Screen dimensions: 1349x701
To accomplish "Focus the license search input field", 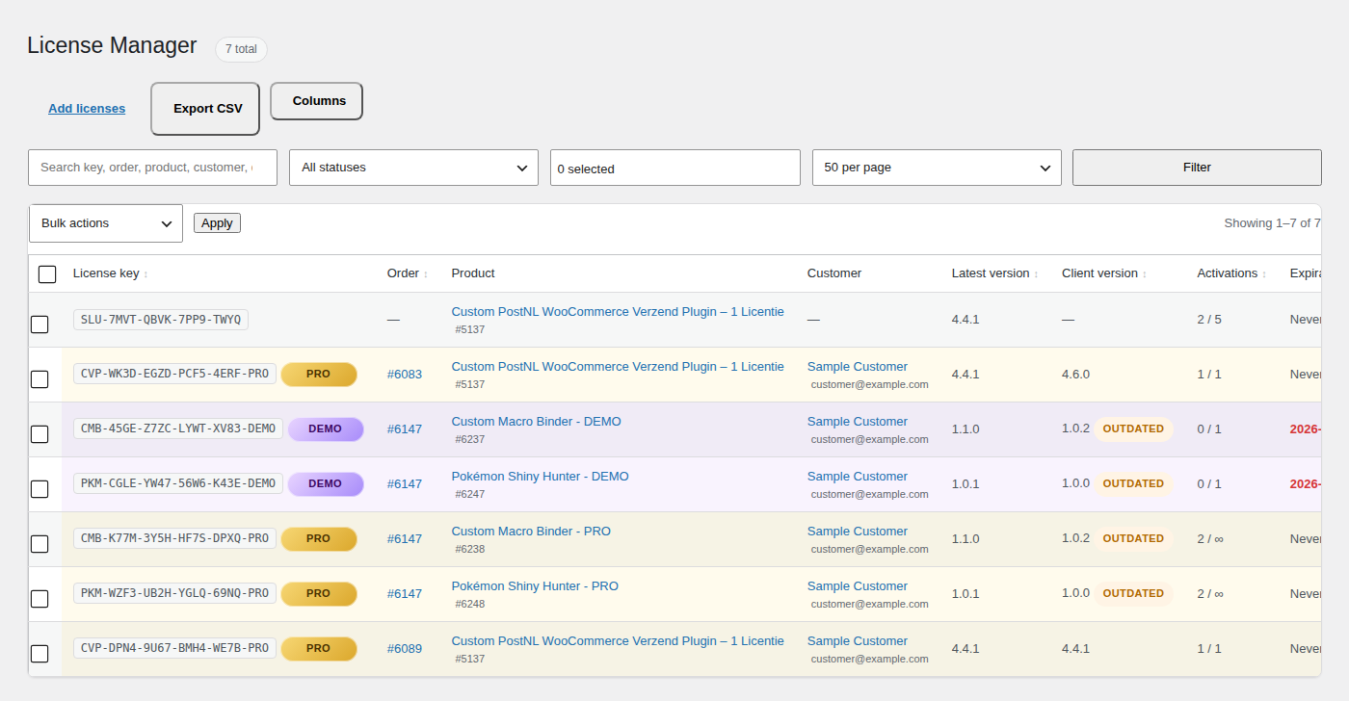I will 152,168.
